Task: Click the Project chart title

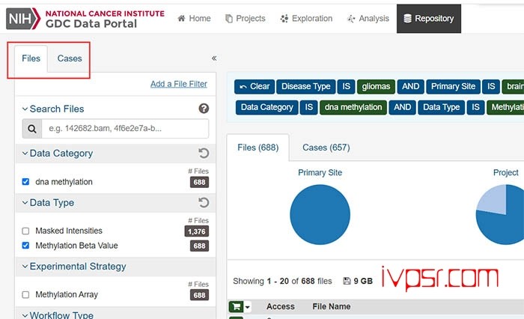Action: coord(505,173)
